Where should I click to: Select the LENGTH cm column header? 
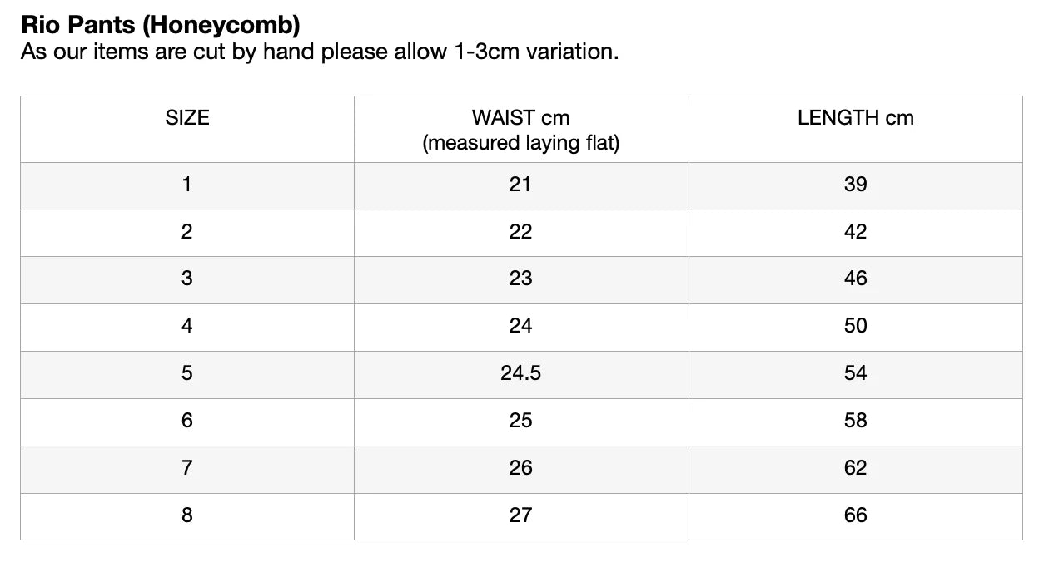tap(855, 118)
